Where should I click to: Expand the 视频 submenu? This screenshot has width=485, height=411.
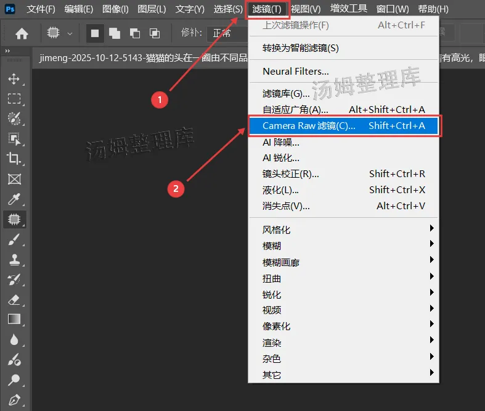[x=343, y=310]
